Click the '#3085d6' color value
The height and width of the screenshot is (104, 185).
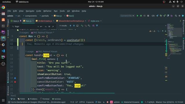74,78
